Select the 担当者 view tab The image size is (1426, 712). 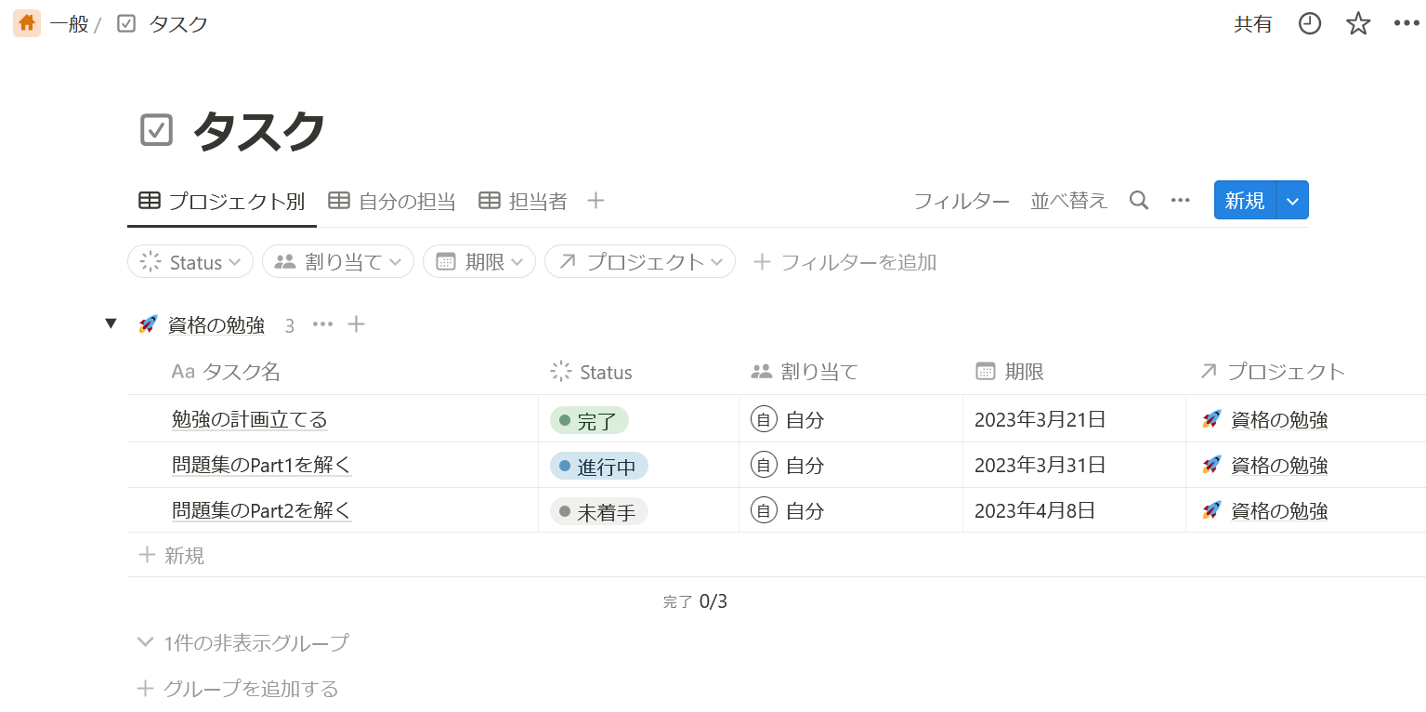pos(523,200)
